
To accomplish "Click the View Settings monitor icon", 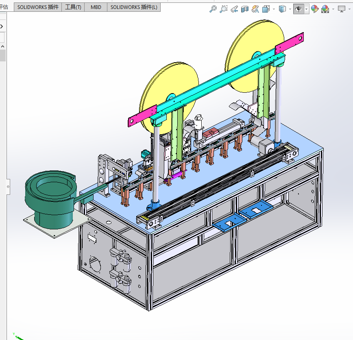I will (x=341, y=9).
